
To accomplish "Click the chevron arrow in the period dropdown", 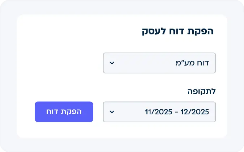I will 112,112.
